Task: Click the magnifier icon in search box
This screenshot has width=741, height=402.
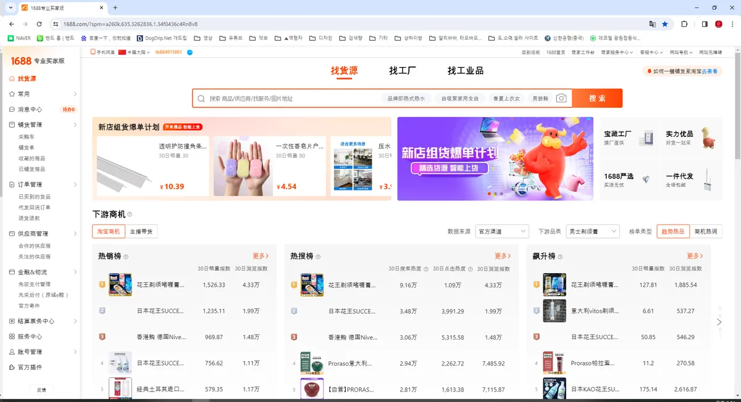Action: pyautogui.click(x=201, y=99)
